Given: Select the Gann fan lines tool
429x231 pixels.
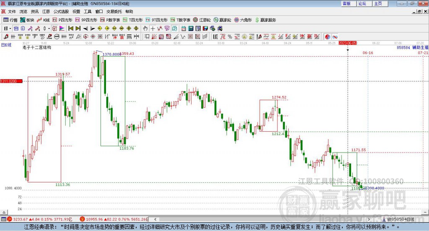Looking at the screenshot, I should click(154, 36).
